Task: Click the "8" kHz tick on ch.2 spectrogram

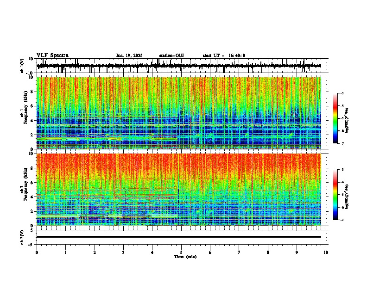Action: coord(32,168)
